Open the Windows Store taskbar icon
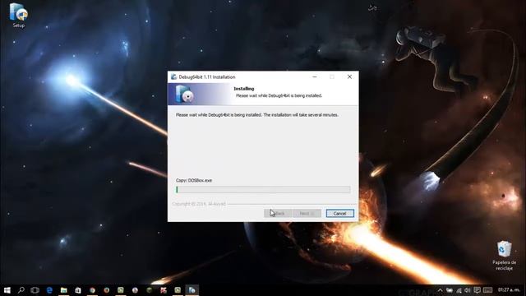Screen dimensions: 526x296 (x=78, y=290)
